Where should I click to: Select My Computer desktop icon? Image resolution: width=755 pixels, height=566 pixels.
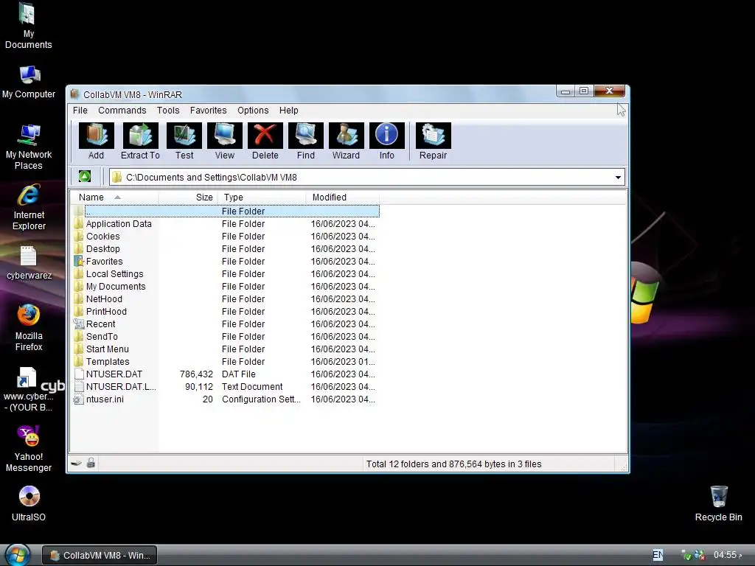29,82
